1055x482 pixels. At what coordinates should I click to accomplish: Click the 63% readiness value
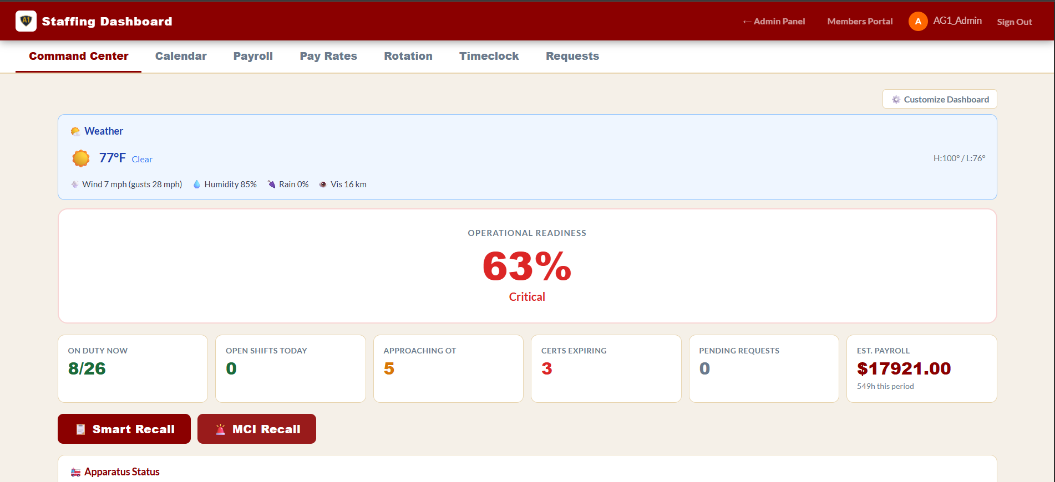(x=527, y=266)
